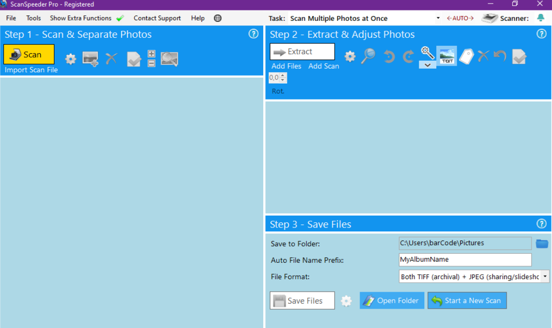Click the document checkmark icon in Step 2

(x=519, y=57)
